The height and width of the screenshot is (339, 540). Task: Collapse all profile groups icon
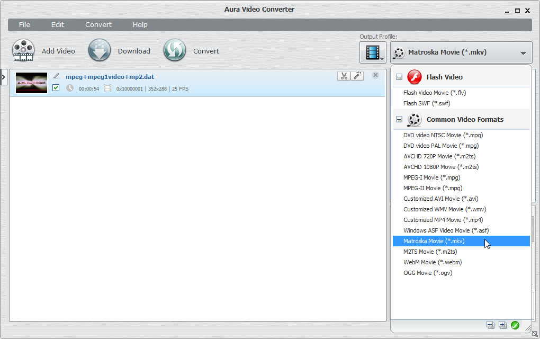point(490,325)
